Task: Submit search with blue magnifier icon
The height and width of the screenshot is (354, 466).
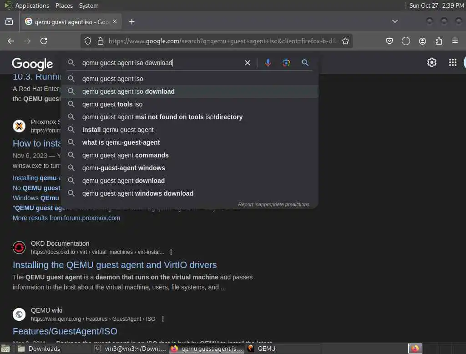Action: (x=305, y=63)
